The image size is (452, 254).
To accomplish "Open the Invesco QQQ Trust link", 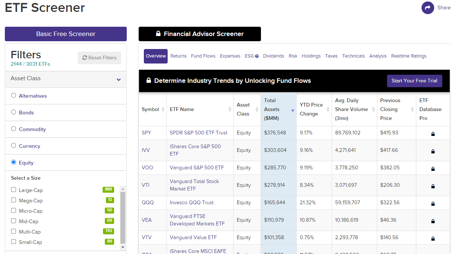I will click(x=192, y=202).
